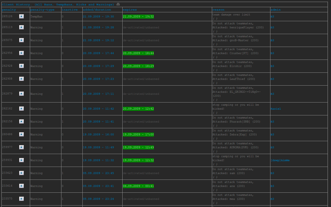Delete penalty 260486 with its X icon
This screenshot has width=331, height=207.
click(x=22, y=134)
